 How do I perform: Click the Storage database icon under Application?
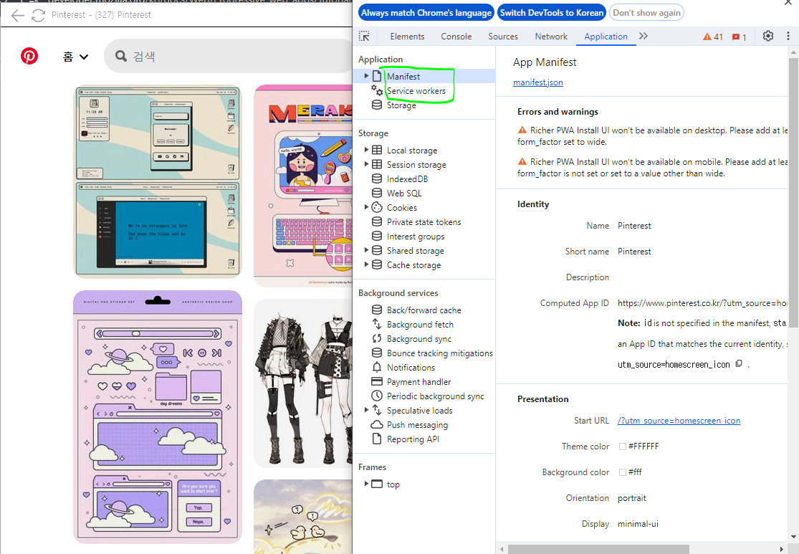377,105
